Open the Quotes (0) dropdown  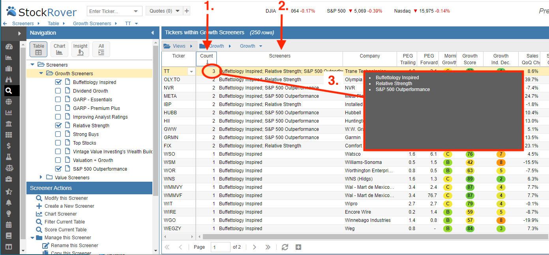164,11
